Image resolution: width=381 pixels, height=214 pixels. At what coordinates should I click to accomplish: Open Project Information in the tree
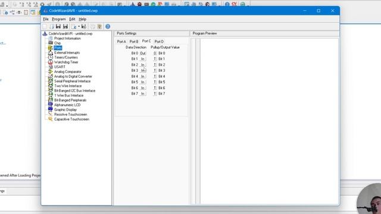pos(67,38)
